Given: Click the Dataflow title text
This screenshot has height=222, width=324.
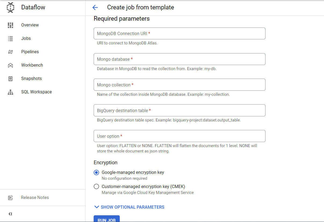Looking at the screenshot, I should pyautogui.click(x=33, y=7).
